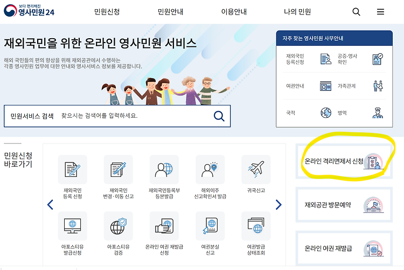Open the header search magnifier icon
The height and width of the screenshot is (270, 404).
pyautogui.click(x=356, y=12)
